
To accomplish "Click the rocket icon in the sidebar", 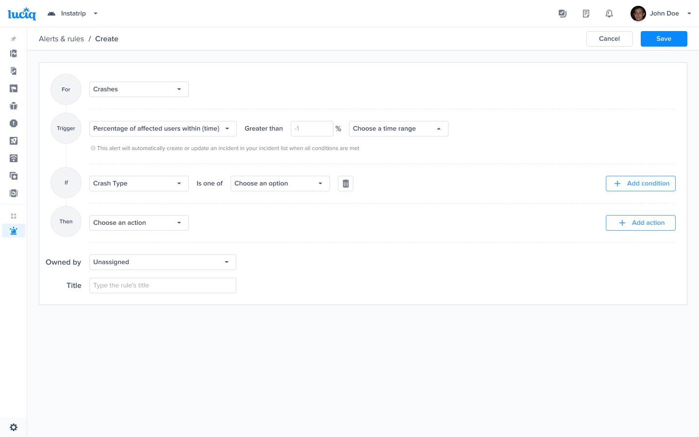I will point(14,141).
